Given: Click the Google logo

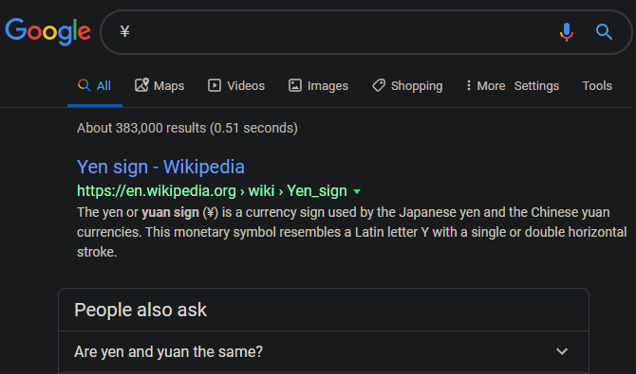Looking at the screenshot, I should click(x=47, y=31).
